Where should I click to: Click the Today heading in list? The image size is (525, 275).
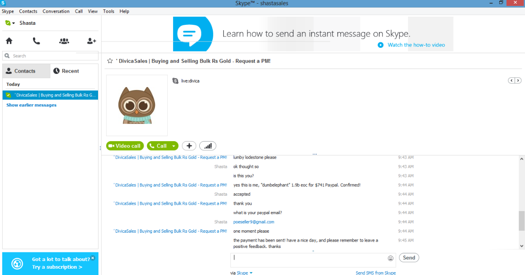13,84
